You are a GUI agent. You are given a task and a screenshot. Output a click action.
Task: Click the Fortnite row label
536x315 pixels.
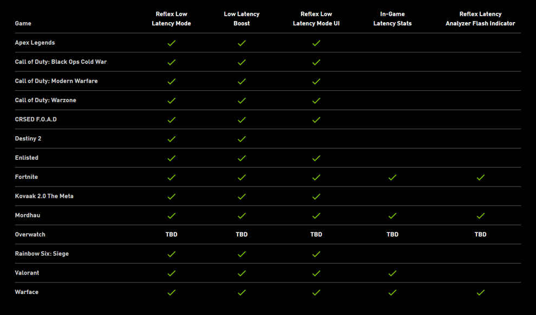coord(27,177)
